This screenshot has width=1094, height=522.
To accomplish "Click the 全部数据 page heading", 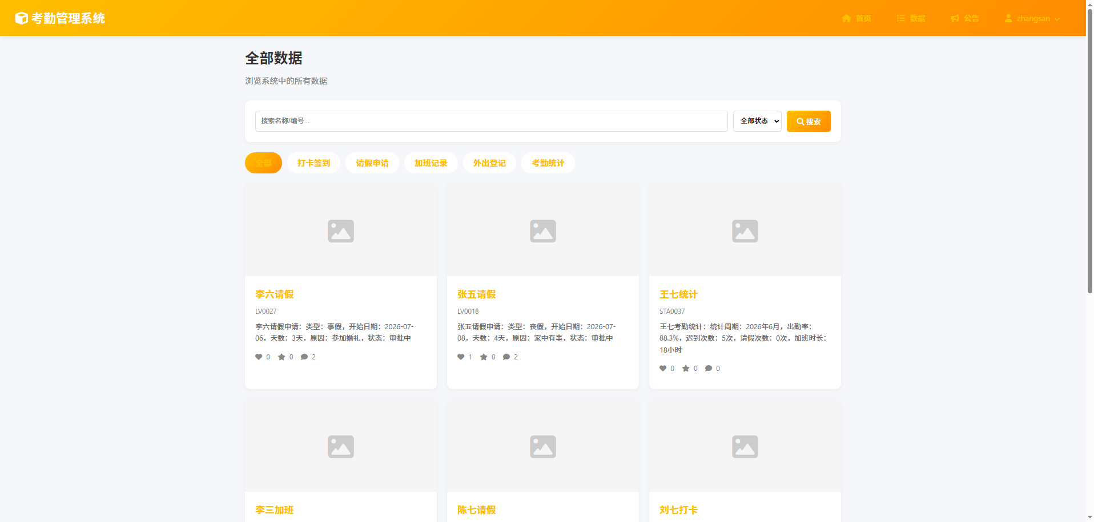I will pos(273,58).
